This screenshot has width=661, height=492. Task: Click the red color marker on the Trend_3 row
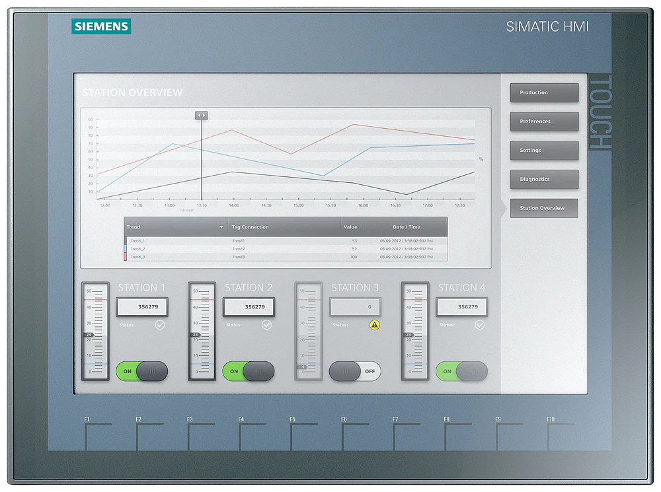[125, 257]
